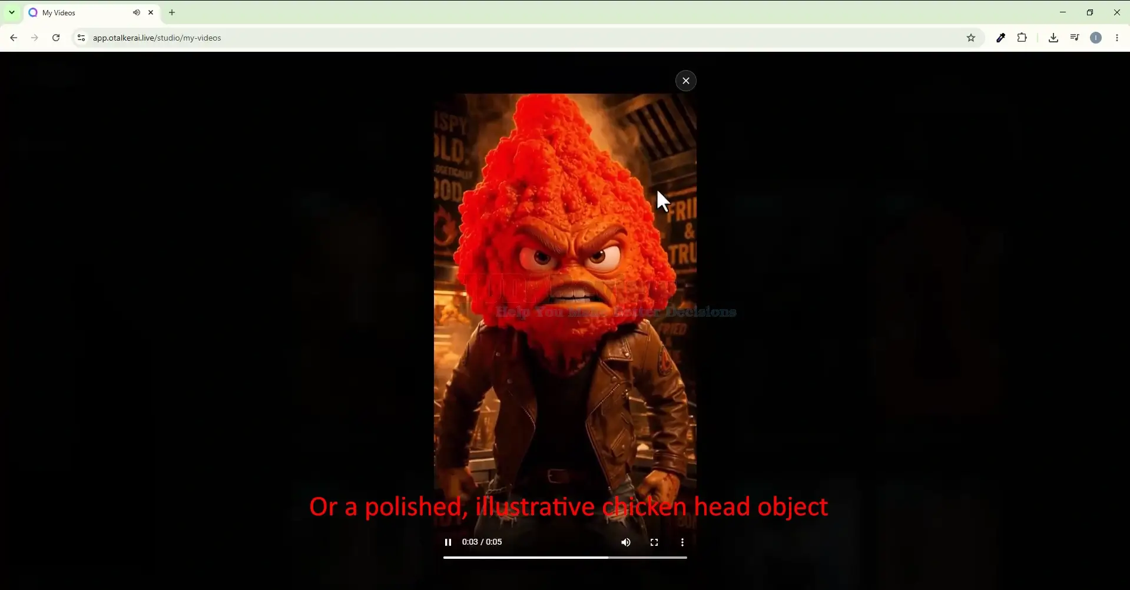Viewport: 1130px width, 590px height.
Task: Mute the video player volume
Action: pos(626,543)
